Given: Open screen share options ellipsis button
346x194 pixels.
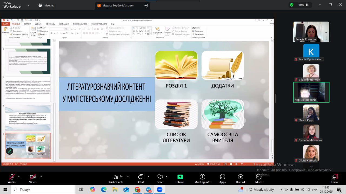Looking at the screenshot, I should tap(146, 5).
